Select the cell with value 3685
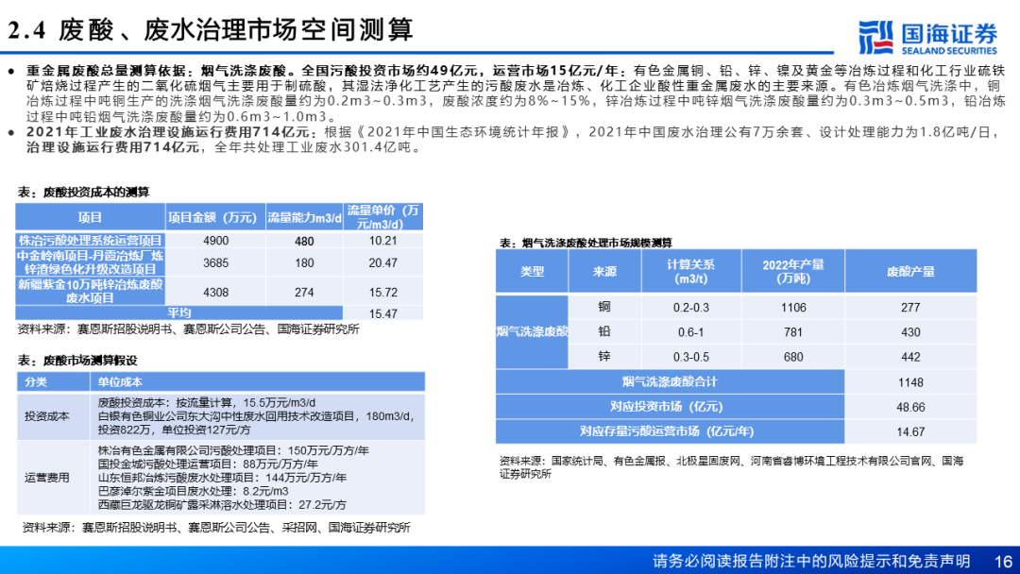The width and height of the screenshot is (1020, 574). tap(215, 262)
